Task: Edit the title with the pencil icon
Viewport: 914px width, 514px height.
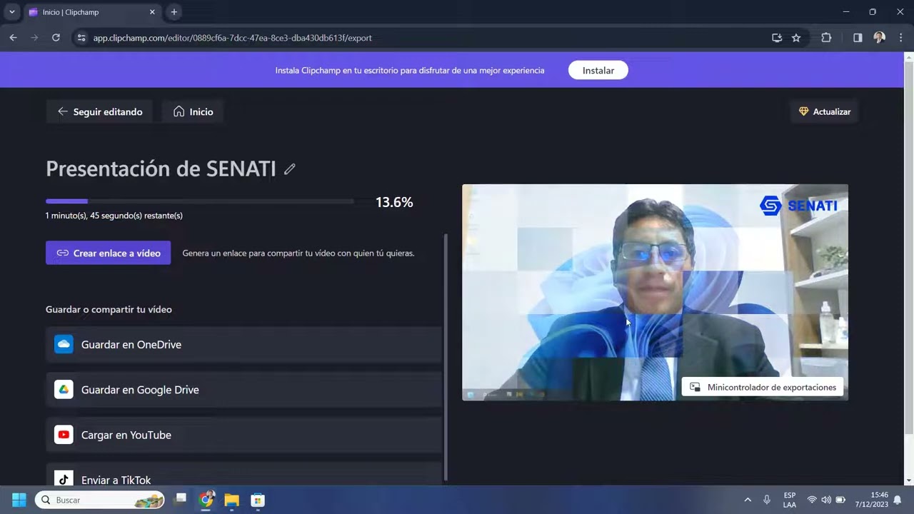Action: click(x=289, y=169)
